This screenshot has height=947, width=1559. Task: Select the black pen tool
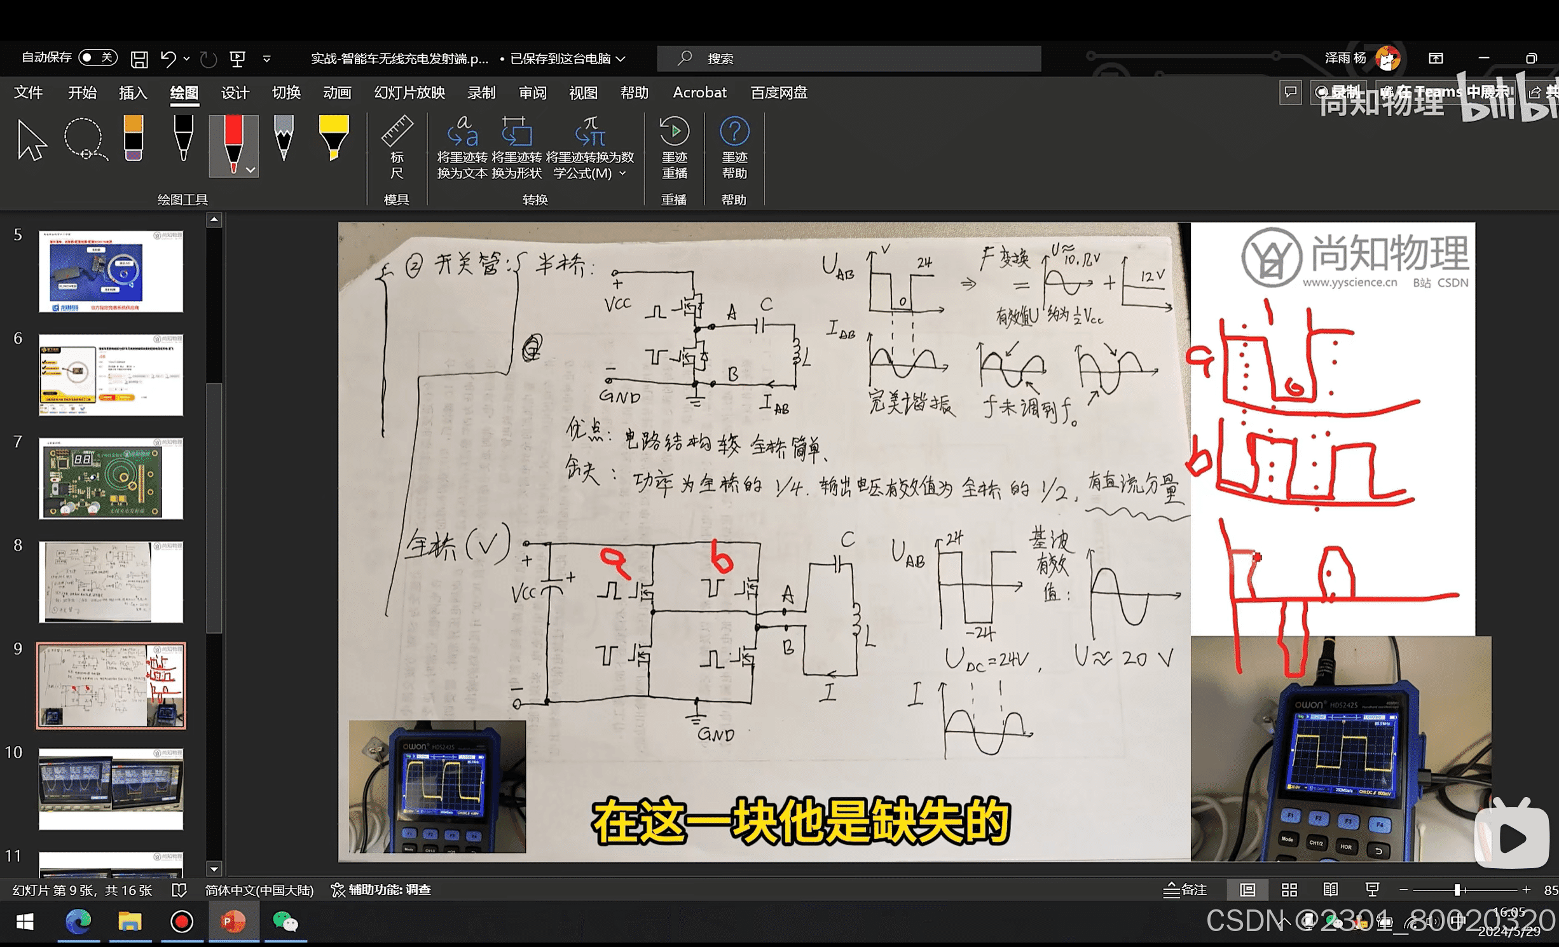pos(183,138)
